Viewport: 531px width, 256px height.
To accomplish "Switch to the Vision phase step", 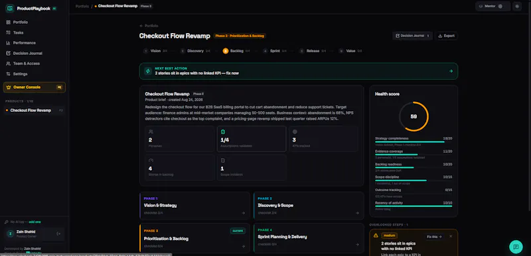I will point(155,51).
